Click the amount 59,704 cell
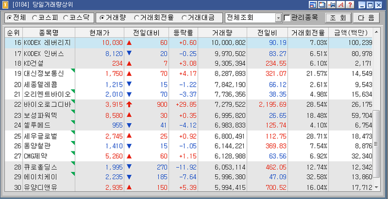The image size is (388, 199). point(362,115)
